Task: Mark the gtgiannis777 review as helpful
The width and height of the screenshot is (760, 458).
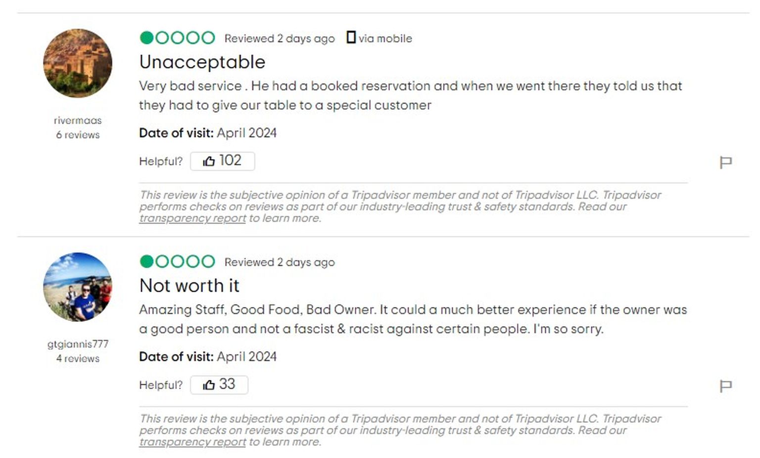Action: click(x=219, y=385)
